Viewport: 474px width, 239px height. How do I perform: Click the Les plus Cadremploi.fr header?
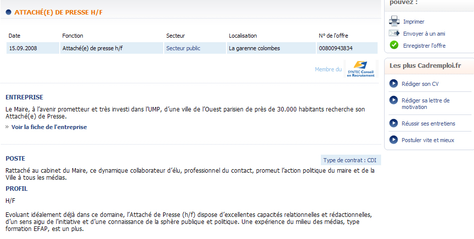425,66
